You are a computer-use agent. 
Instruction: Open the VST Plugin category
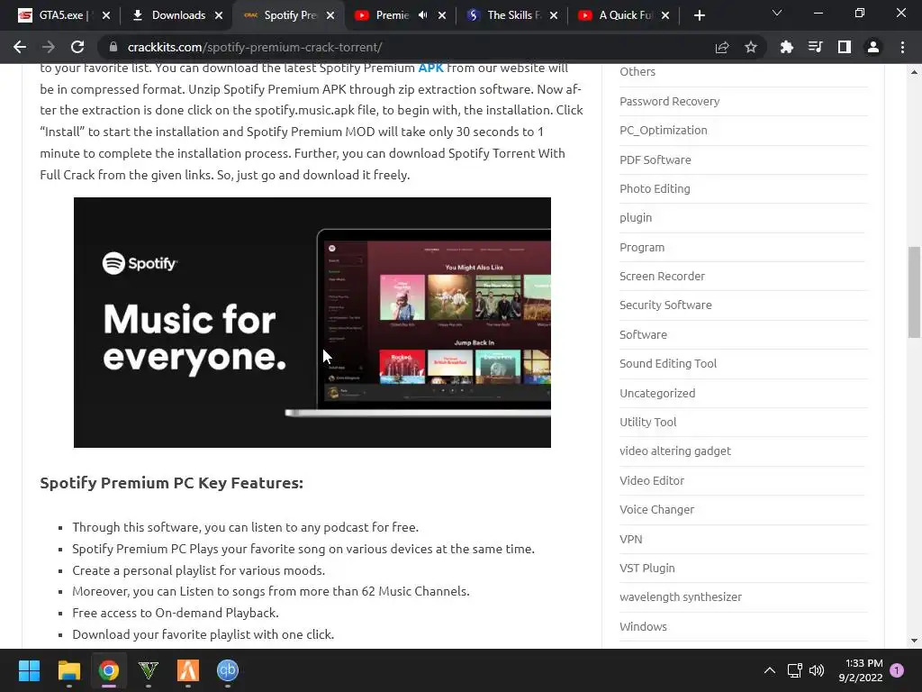(x=646, y=568)
